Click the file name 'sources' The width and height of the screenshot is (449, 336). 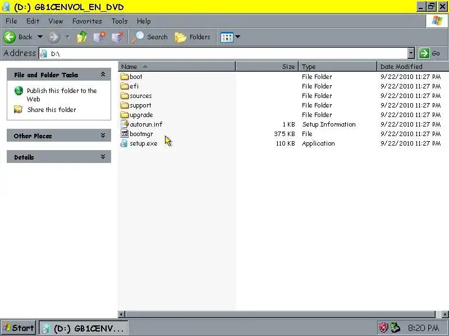click(x=141, y=96)
